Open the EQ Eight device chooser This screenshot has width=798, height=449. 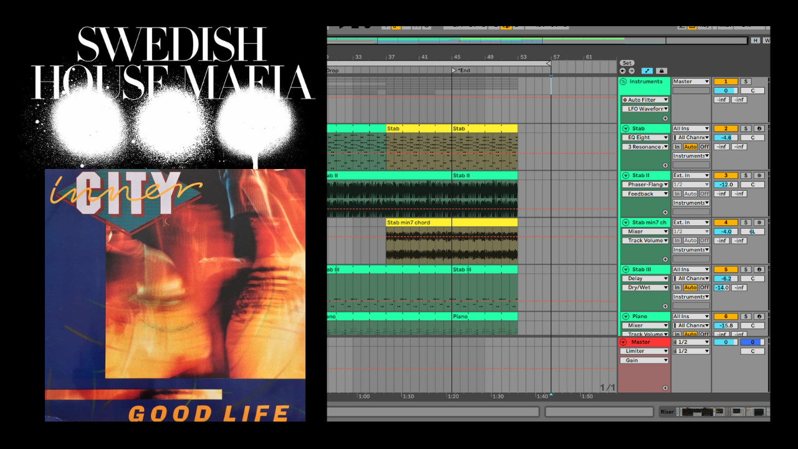tap(645, 137)
